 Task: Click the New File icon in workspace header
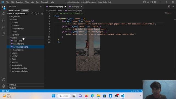(32, 13)
